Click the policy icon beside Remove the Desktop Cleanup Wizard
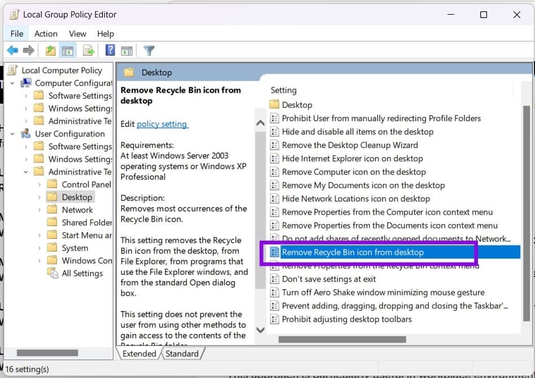535x378 pixels. pos(274,145)
